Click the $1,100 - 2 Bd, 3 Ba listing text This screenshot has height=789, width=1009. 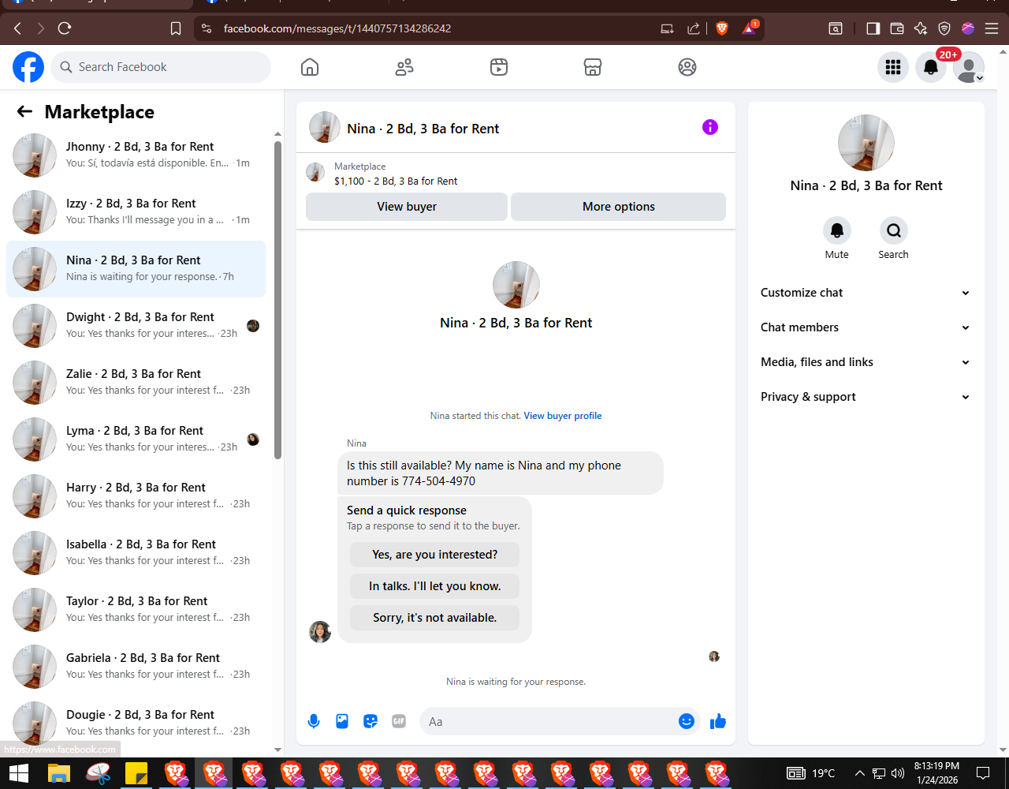(x=396, y=181)
